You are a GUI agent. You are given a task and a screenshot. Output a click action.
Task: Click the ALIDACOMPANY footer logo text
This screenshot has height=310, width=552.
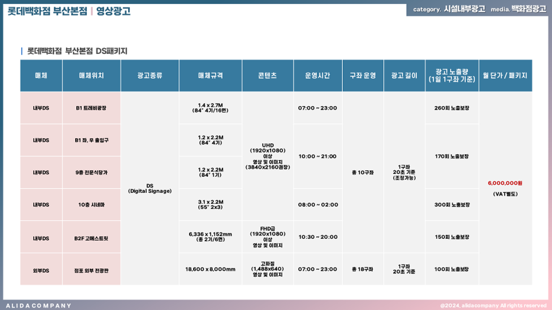(x=39, y=305)
